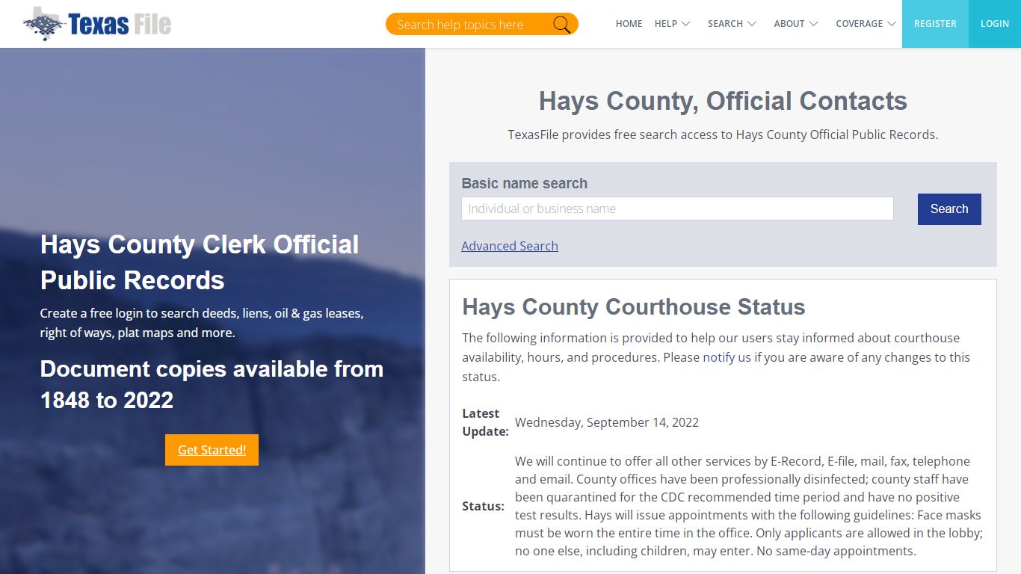Click the Get Started! button
This screenshot has height=574, width=1021.
[x=212, y=450]
